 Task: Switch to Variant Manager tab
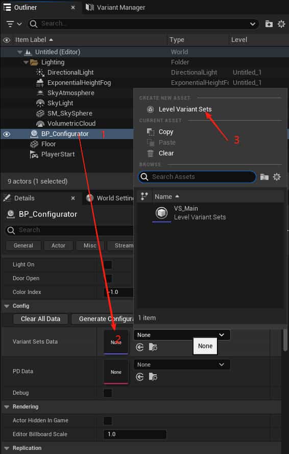coord(116,8)
